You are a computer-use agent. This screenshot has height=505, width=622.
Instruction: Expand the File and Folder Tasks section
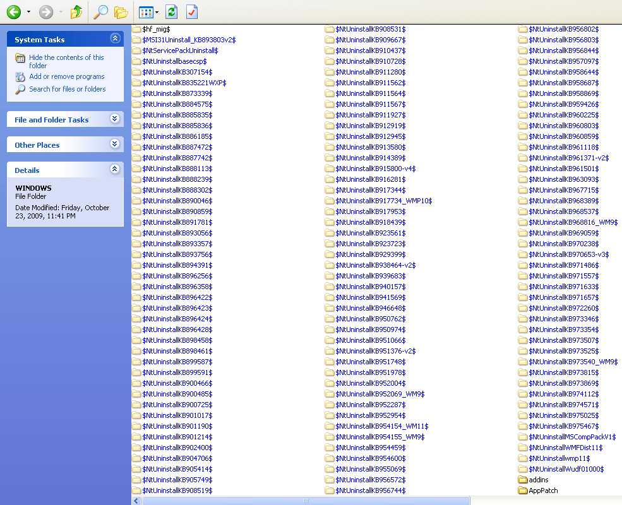pyautogui.click(x=115, y=119)
